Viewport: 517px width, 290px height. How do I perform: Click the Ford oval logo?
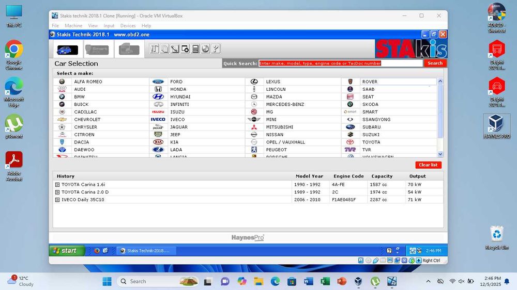click(158, 82)
